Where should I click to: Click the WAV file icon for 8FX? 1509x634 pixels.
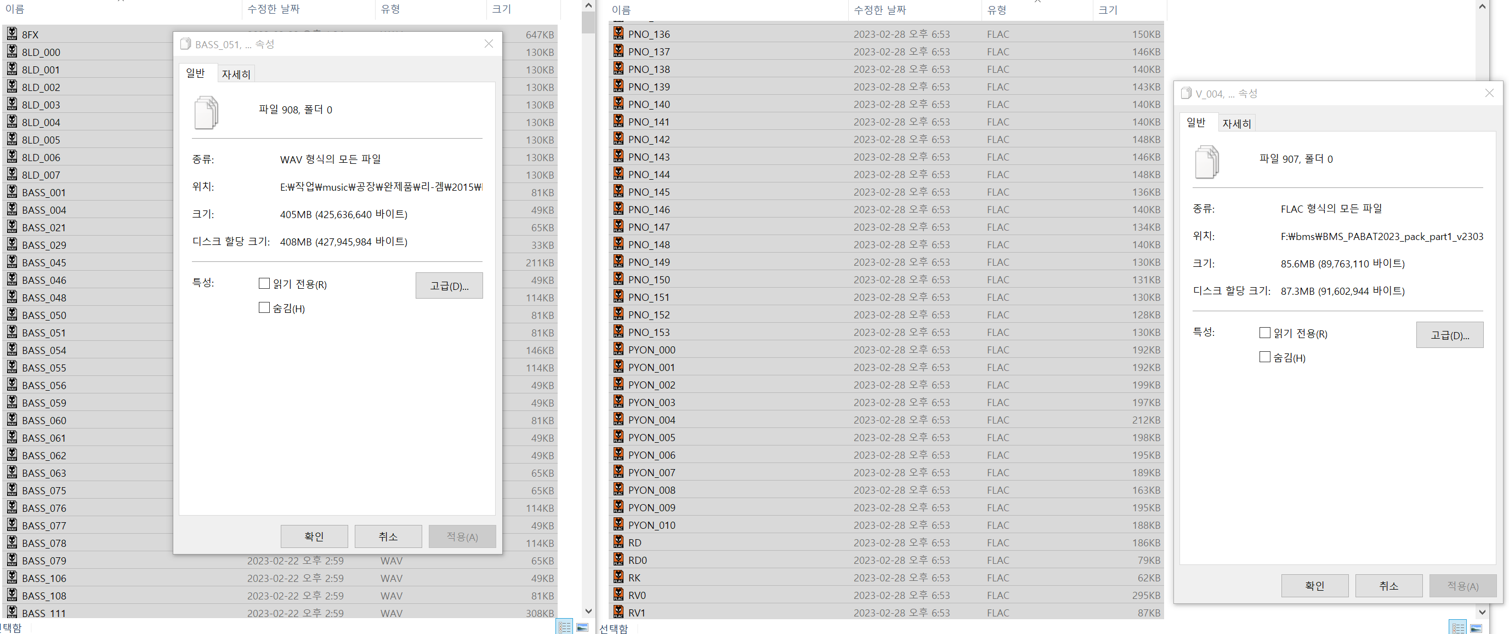click(12, 34)
